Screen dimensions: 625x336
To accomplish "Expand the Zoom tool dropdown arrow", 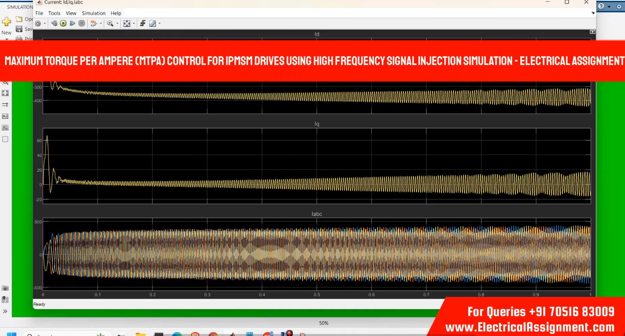I will tap(117, 23).
